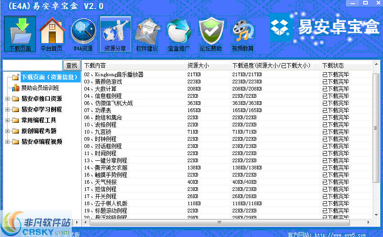Click the 平台首页 house icon
Image resolution: width=383 pixels, height=237 pixels.
(52, 34)
